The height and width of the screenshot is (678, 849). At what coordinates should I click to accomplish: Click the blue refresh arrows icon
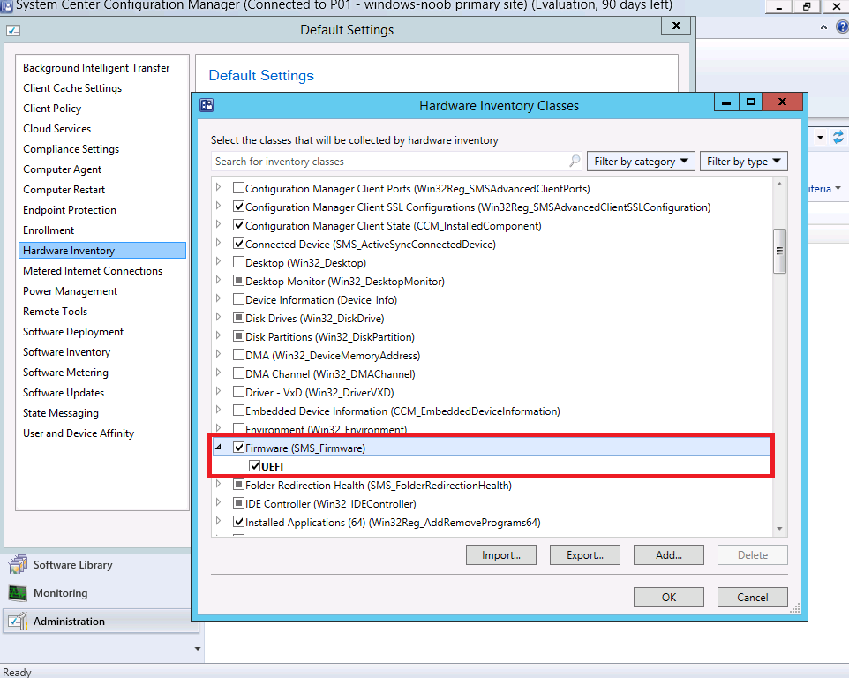[x=838, y=137]
